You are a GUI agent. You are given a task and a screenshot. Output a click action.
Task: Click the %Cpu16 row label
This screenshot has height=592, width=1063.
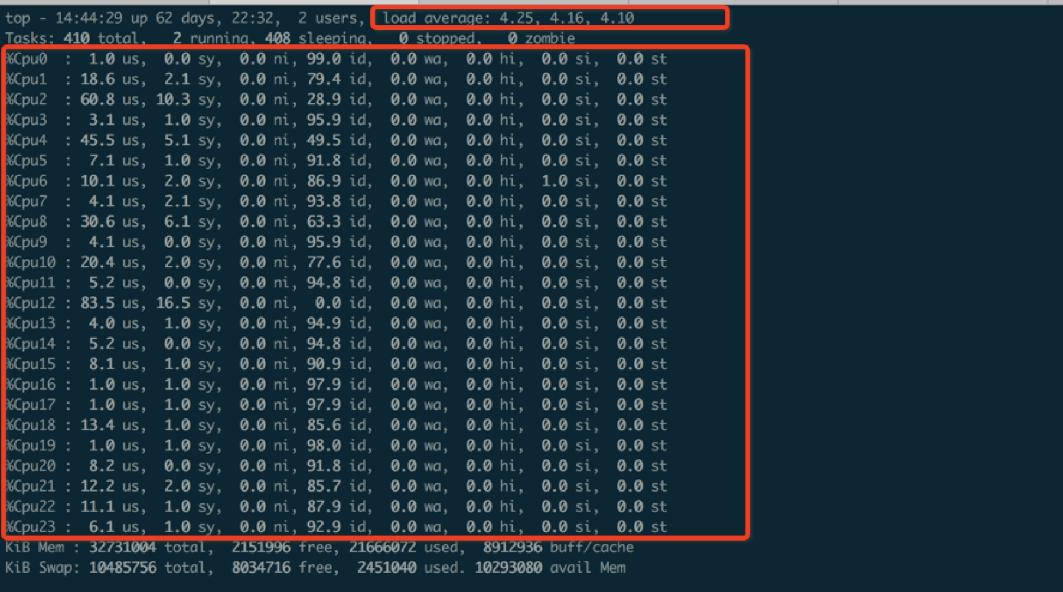point(31,385)
